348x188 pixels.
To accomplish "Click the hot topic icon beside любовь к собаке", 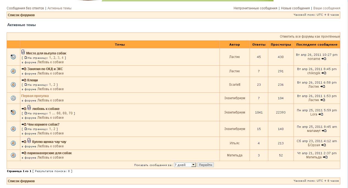I will pyautogui.click(x=13, y=112).
